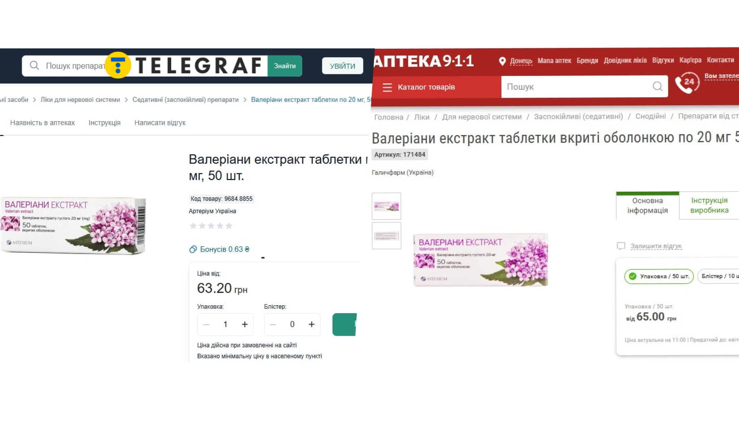The height and width of the screenshot is (426, 739).
Task: Click the bonus coin icon next to Бонусів 0.63
Action: pyautogui.click(x=193, y=249)
